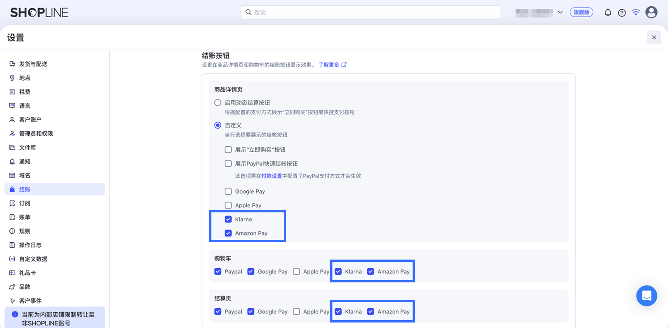Click the brand icon beside 品牌

12,287
